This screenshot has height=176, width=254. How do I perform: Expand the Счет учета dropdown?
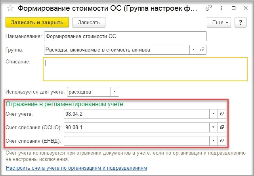(x=213, y=114)
